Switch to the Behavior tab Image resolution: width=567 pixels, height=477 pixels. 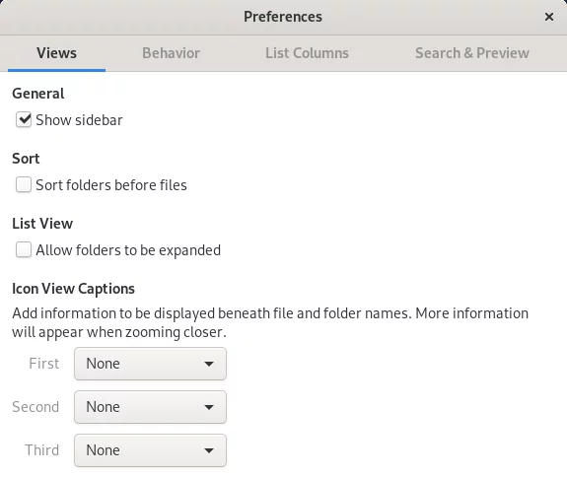point(171,53)
